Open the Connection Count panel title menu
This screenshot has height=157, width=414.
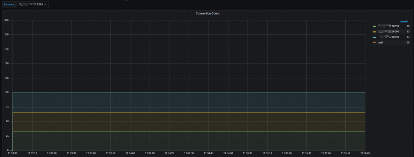point(207,13)
